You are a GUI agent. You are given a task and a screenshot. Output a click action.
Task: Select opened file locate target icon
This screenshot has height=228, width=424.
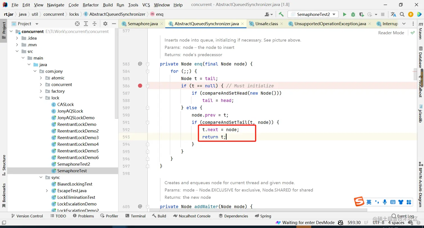(77, 24)
